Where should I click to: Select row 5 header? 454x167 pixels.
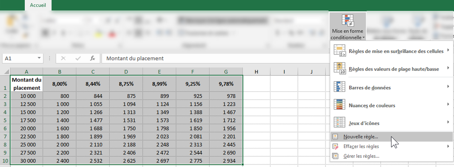point(5,120)
